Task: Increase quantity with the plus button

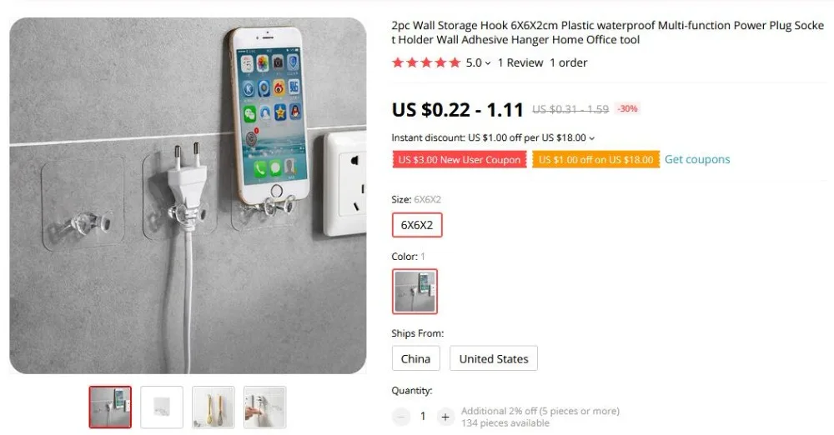Action: click(445, 417)
